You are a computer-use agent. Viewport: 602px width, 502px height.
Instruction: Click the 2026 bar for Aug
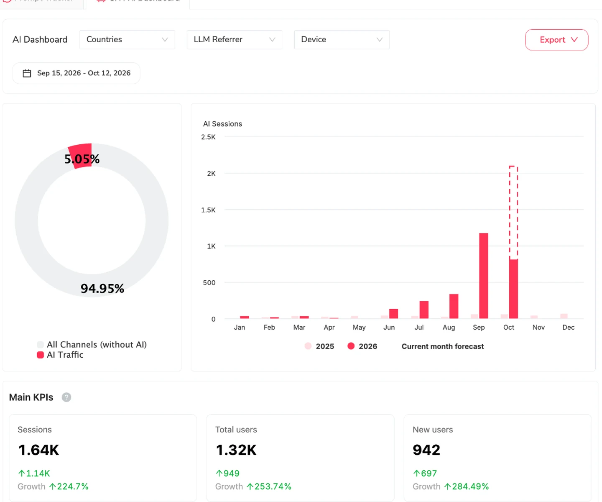click(x=454, y=306)
